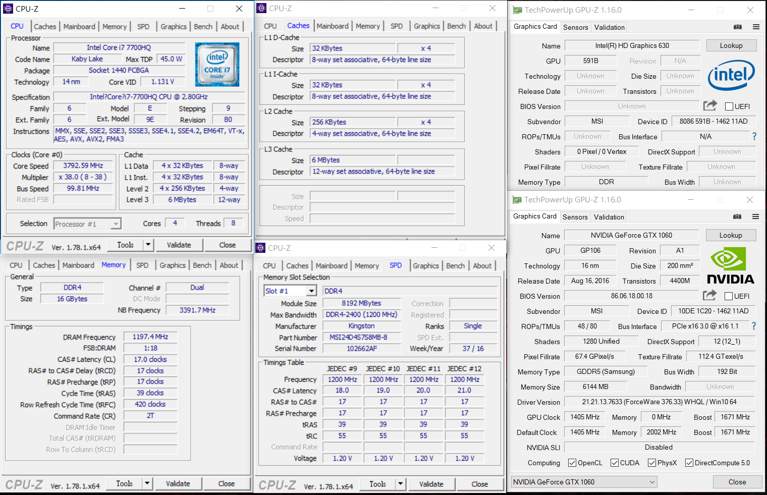Viewport: 767px width, 495px height.
Task: Open Bench tab in the CPU-Z Memory window
Action: pos(202,265)
